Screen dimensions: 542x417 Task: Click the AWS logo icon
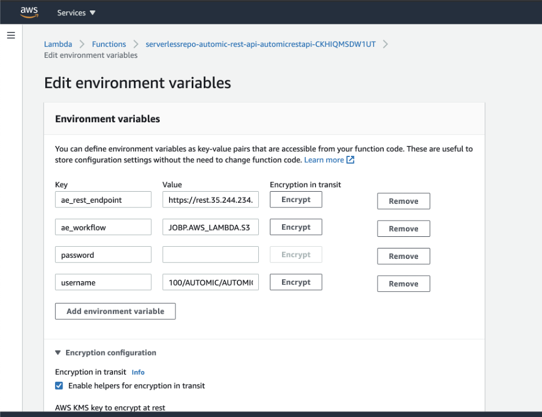[29, 12]
